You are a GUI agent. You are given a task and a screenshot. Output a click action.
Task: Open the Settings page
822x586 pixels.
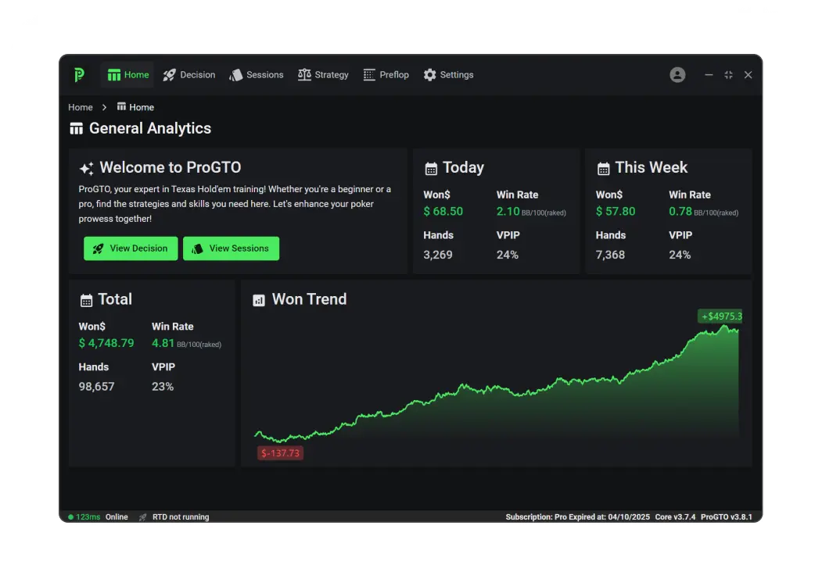click(448, 75)
